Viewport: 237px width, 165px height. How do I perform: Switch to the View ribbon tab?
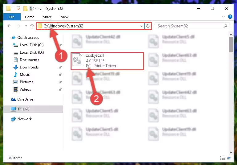coord(65,17)
